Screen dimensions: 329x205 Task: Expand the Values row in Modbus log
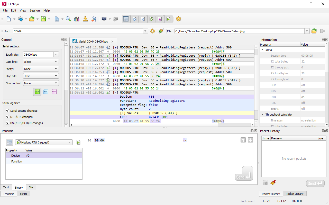click(x=123, y=113)
